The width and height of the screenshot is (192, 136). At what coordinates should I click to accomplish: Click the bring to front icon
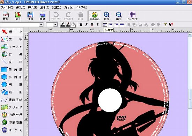[x=129, y=24]
